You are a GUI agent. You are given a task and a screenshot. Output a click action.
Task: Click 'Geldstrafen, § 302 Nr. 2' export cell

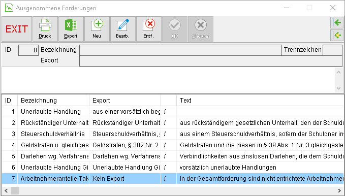[x=125, y=145]
